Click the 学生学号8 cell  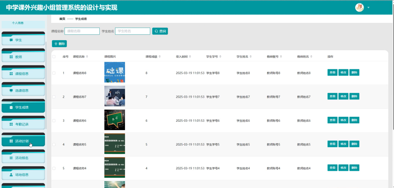pos(213,73)
